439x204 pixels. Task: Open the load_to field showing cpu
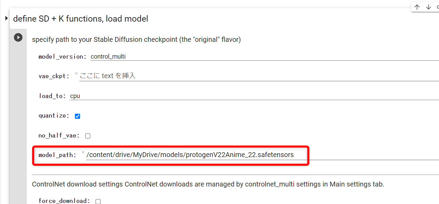click(x=254, y=96)
